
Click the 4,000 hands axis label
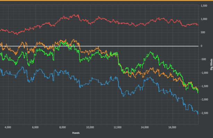8,127
